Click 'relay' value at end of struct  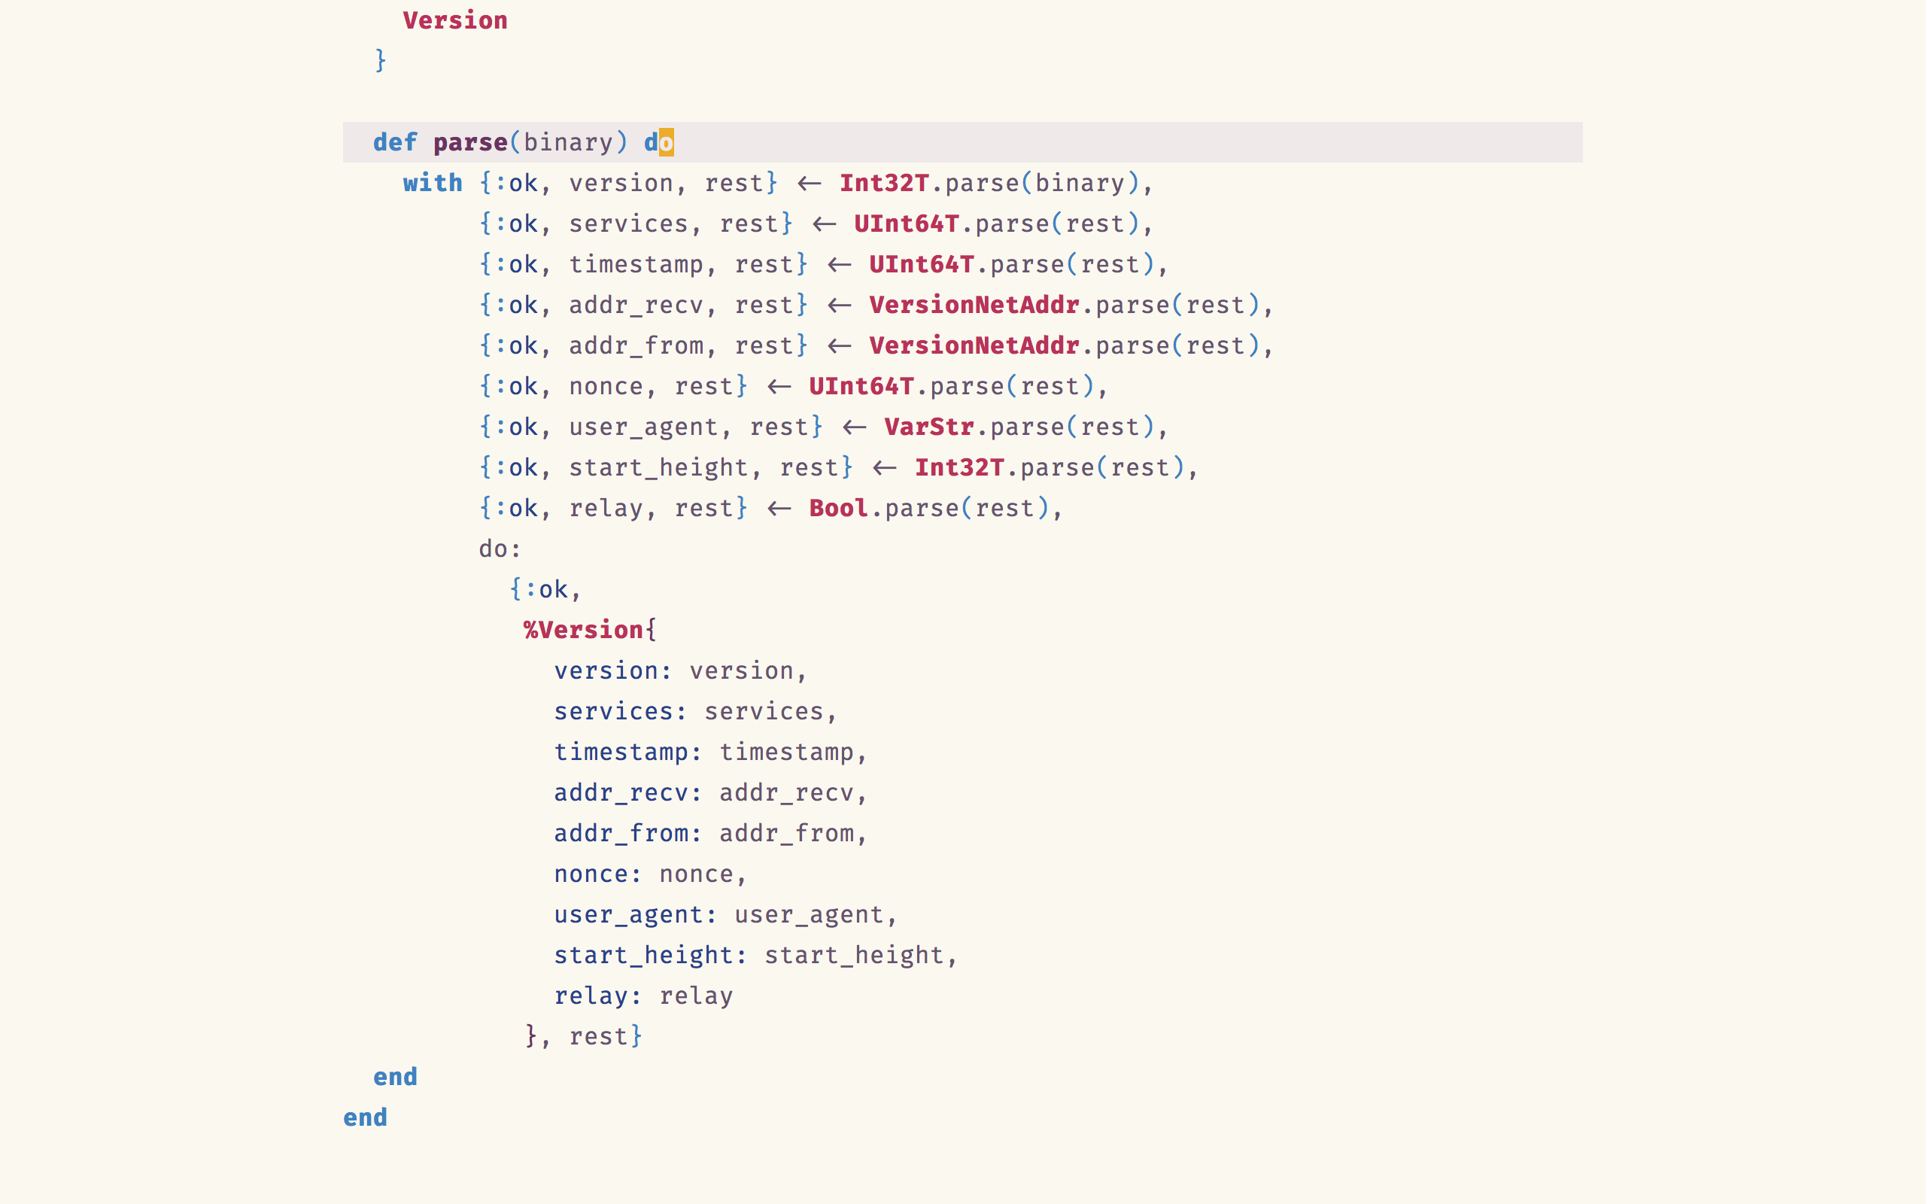coord(696,996)
